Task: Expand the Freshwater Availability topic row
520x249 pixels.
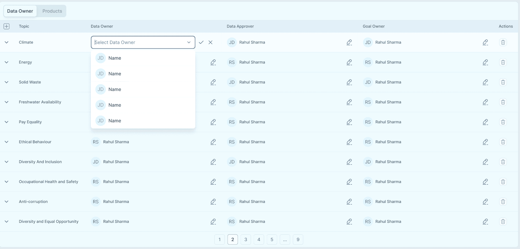Action: pos(7,102)
